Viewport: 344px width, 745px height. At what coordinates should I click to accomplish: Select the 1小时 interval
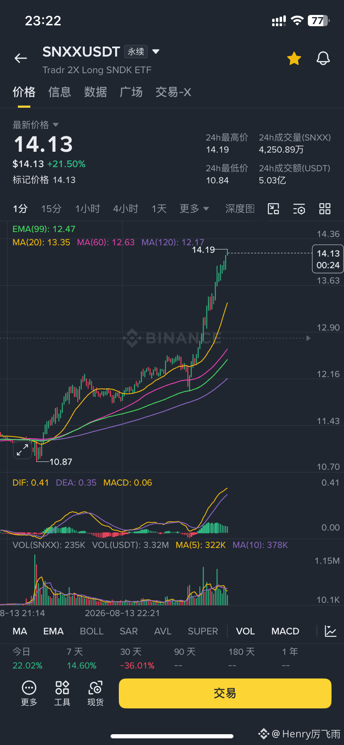(87, 209)
